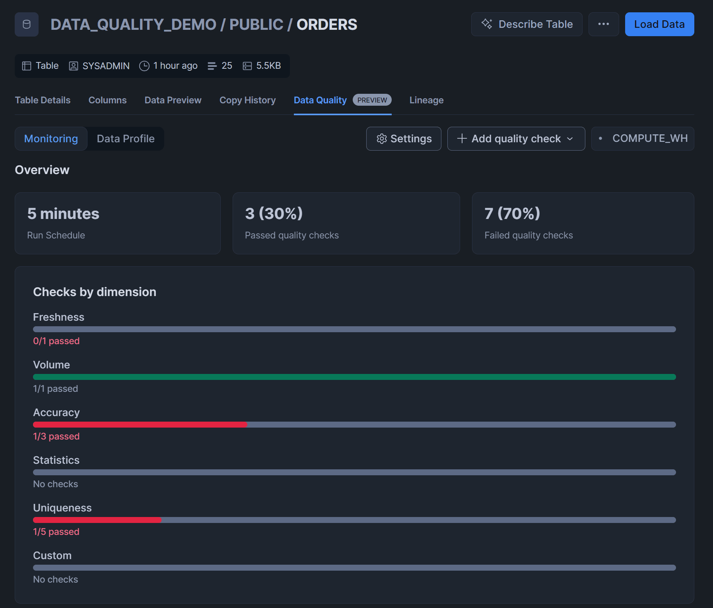Click the Table type icon
The height and width of the screenshot is (608, 713).
coord(27,66)
